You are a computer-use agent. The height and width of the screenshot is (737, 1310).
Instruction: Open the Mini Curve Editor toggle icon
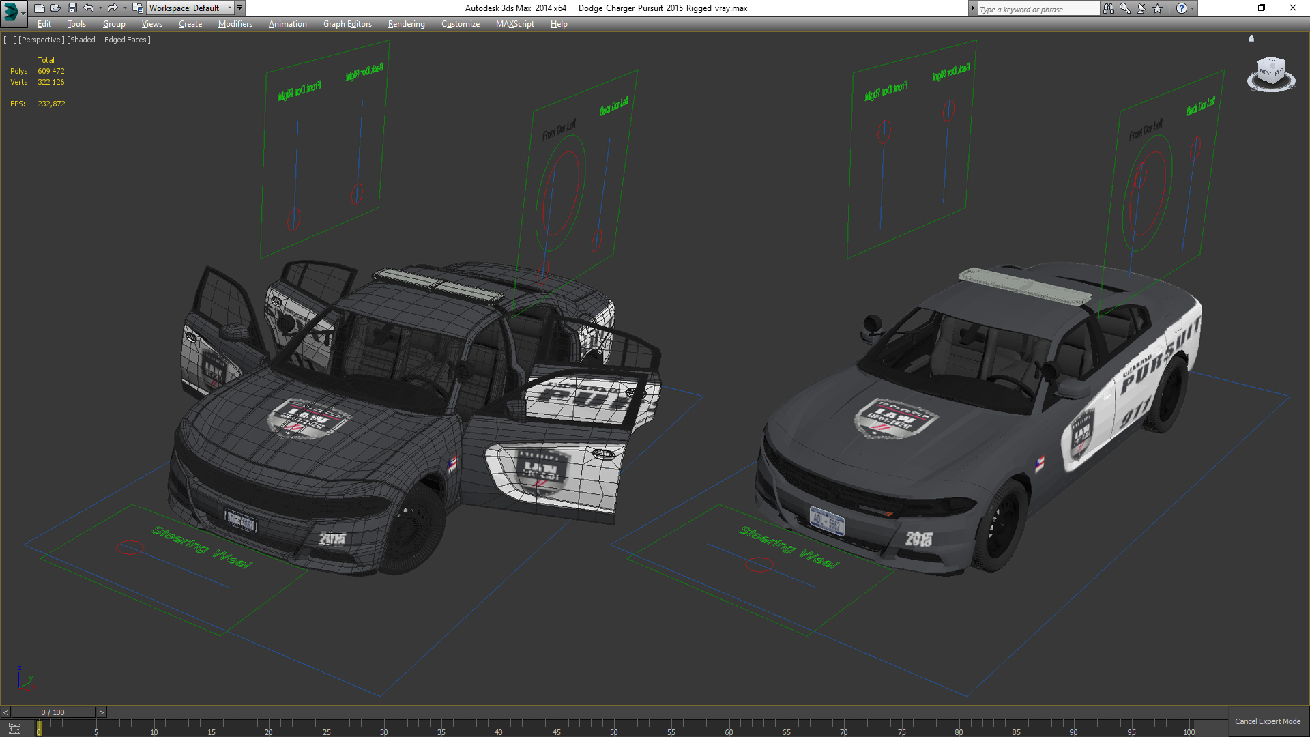tap(14, 728)
